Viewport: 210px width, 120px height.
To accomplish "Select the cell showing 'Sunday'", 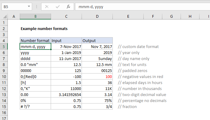I will pos(97,58).
